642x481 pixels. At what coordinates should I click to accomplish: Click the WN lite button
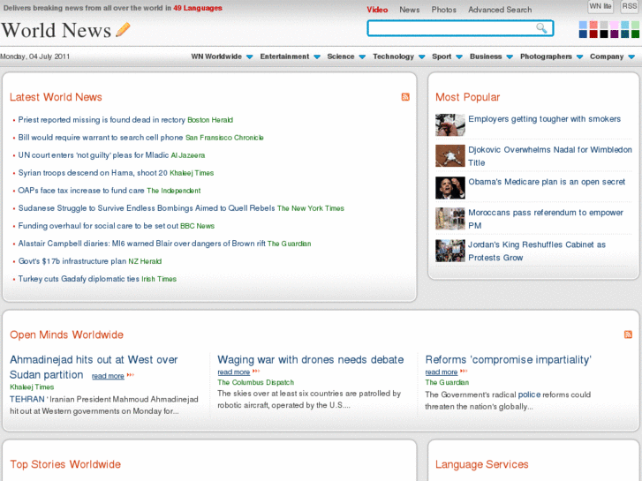click(600, 6)
